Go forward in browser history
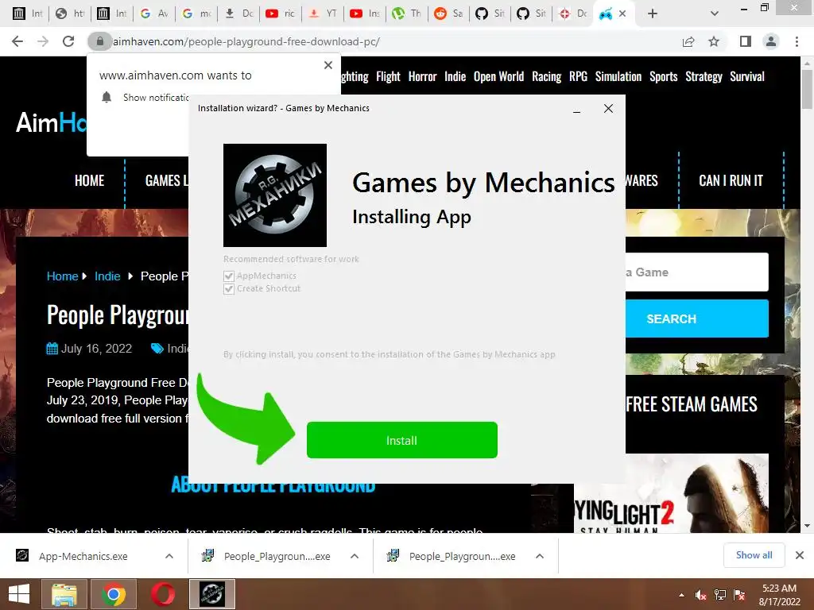 coord(43,41)
